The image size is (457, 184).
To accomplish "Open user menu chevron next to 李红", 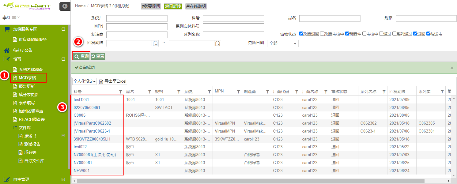I will click(19, 18).
